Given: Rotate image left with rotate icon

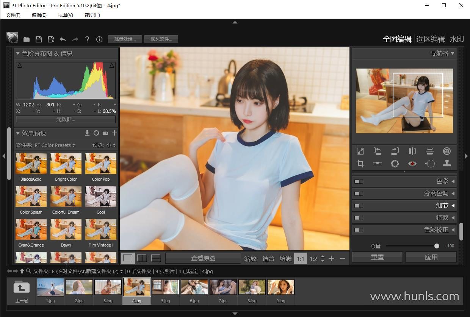Looking at the screenshot, I should point(378,151).
